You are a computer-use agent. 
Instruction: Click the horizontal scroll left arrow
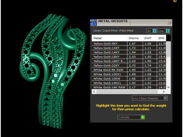94,92
